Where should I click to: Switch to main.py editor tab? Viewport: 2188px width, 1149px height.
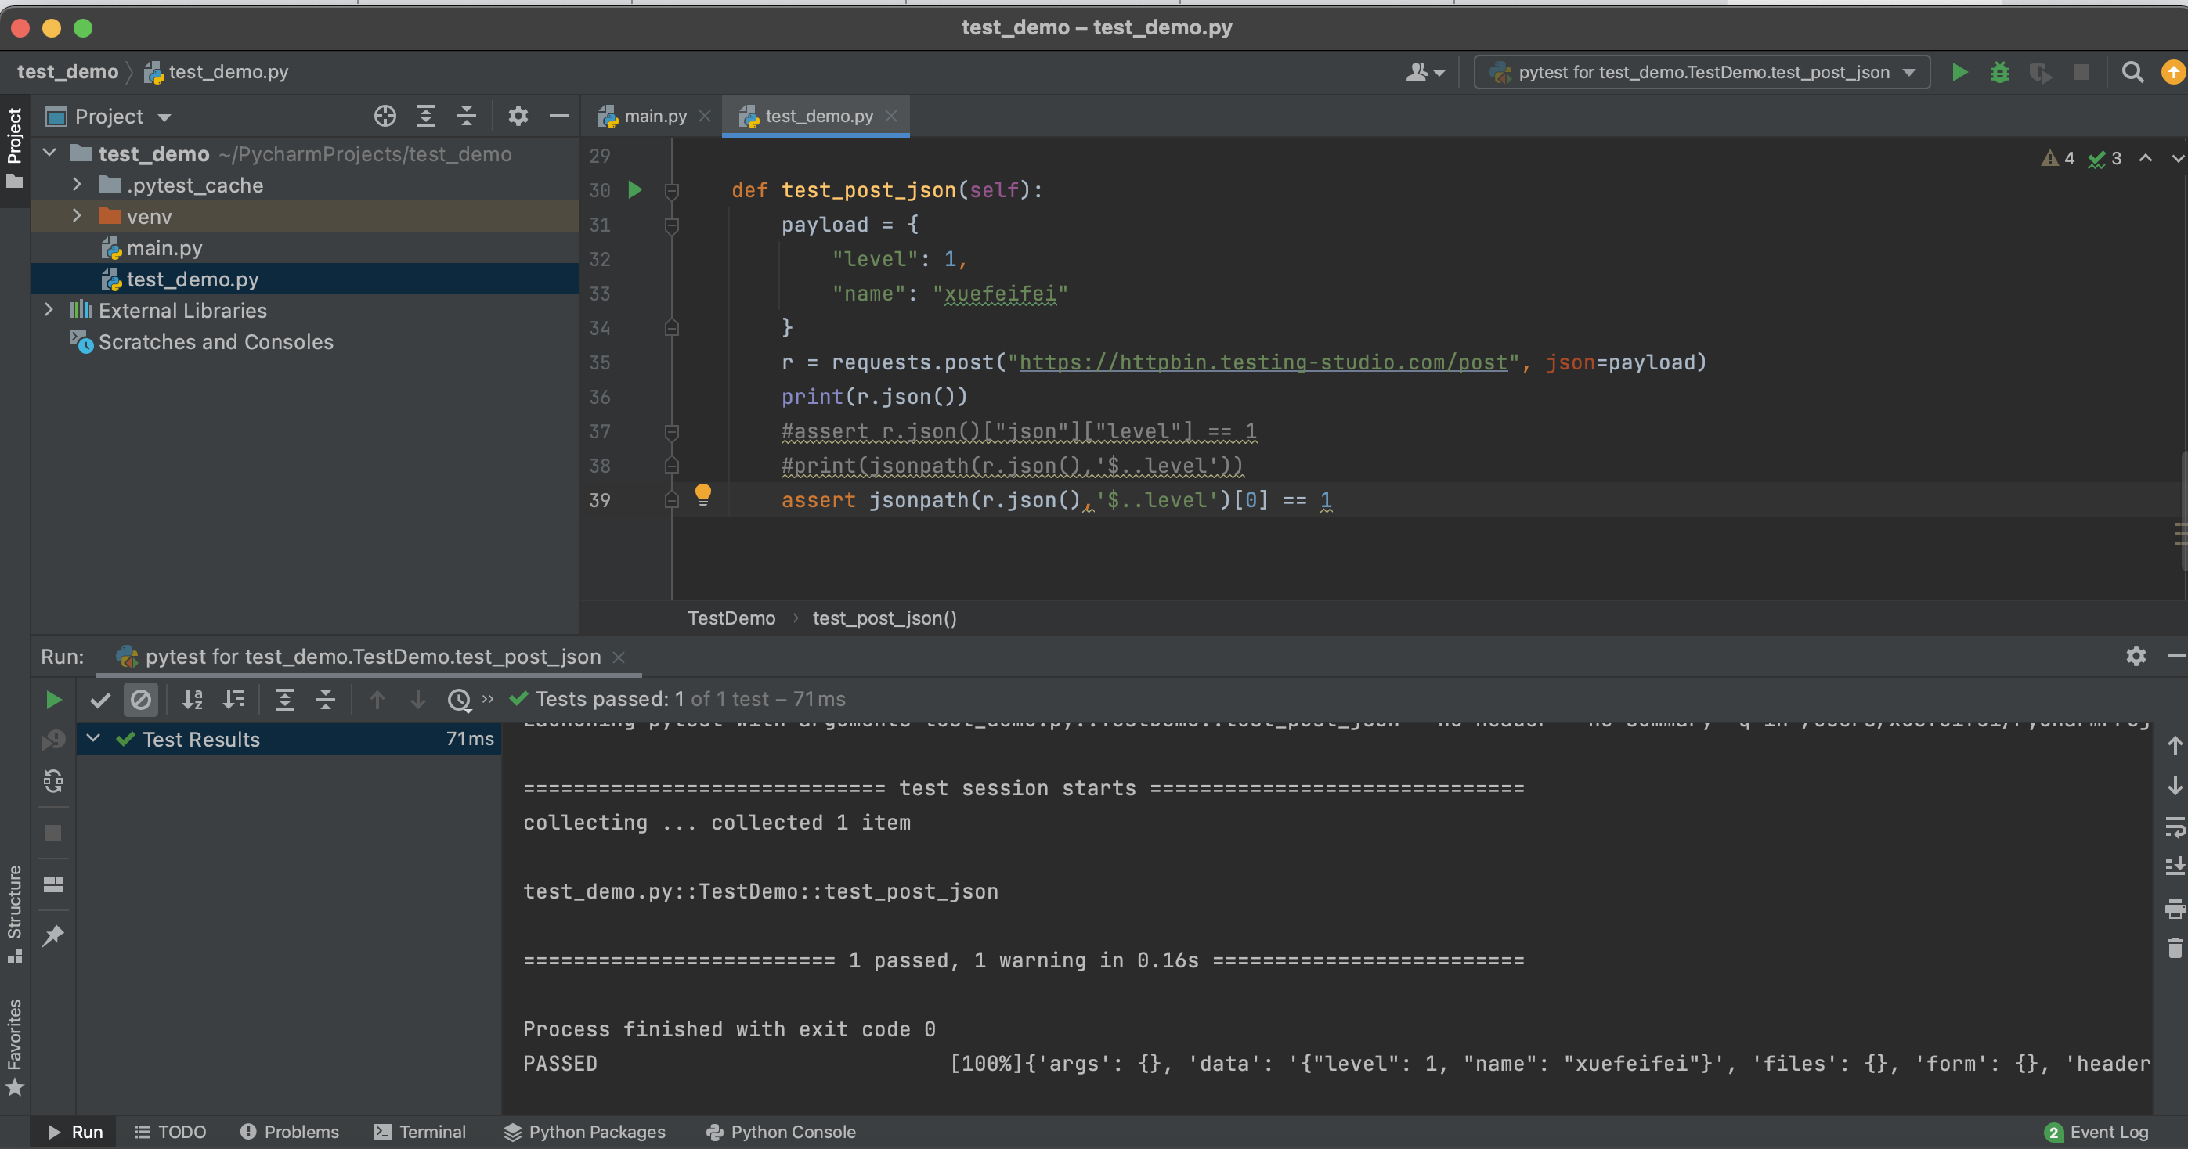point(654,117)
